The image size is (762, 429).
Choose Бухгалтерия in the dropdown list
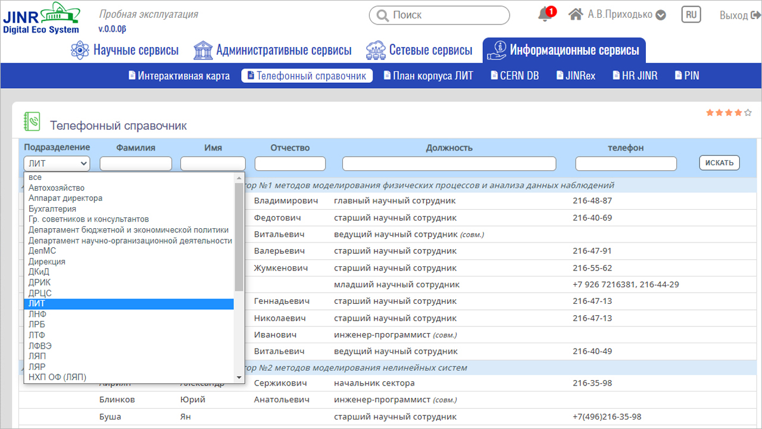(x=52, y=209)
